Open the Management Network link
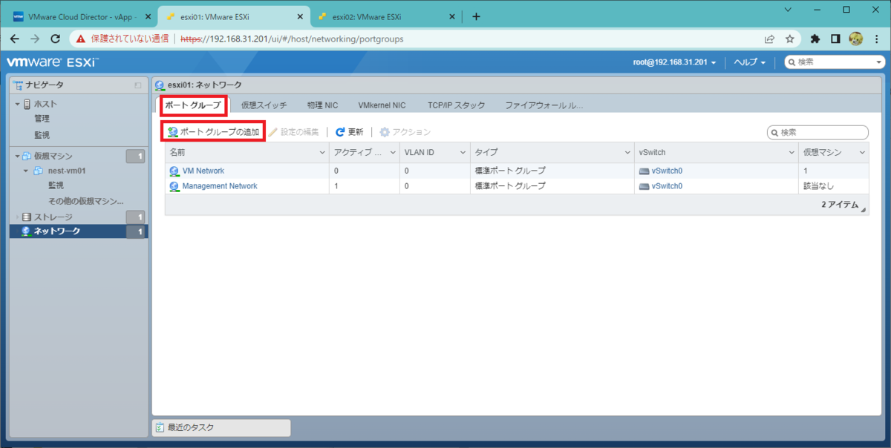This screenshot has width=891, height=448. 220,186
